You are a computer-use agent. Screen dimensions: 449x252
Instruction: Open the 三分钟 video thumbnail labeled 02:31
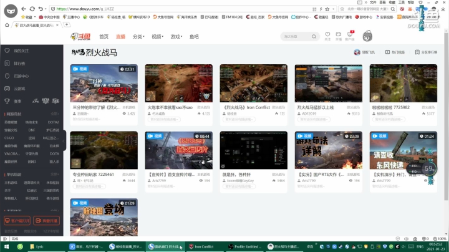pos(104,83)
